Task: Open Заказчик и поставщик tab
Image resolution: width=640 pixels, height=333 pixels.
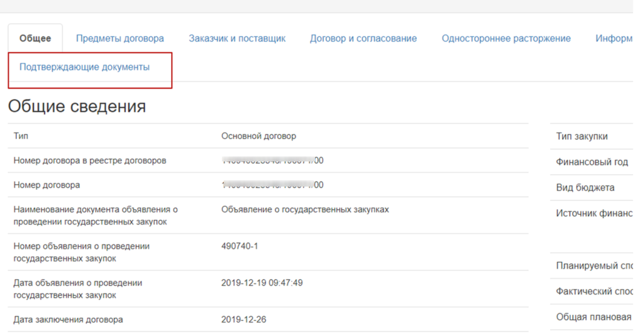Action: coord(237,38)
